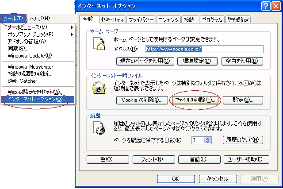Open temporary files 設定(S)... button
This screenshot has height=189, width=283.
[243, 100]
